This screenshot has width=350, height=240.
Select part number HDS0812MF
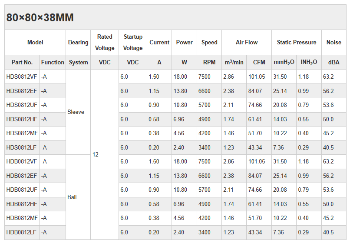pyautogui.click(x=22, y=133)
